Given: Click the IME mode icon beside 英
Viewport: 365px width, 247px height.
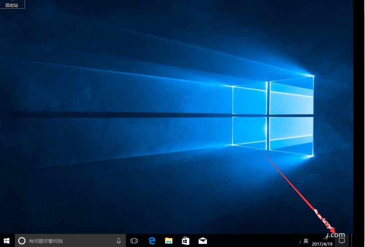Looking at the screenshot, I should click(x=300, y=241).
